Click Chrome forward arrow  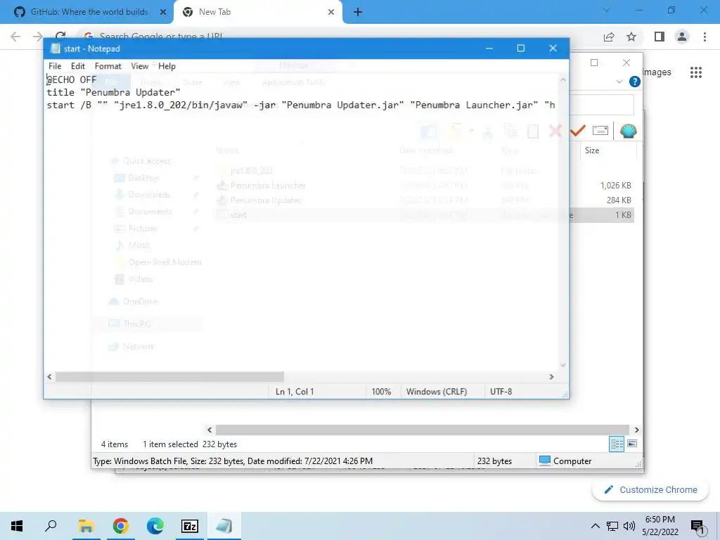pyautogui.click(x=38, y=37)
